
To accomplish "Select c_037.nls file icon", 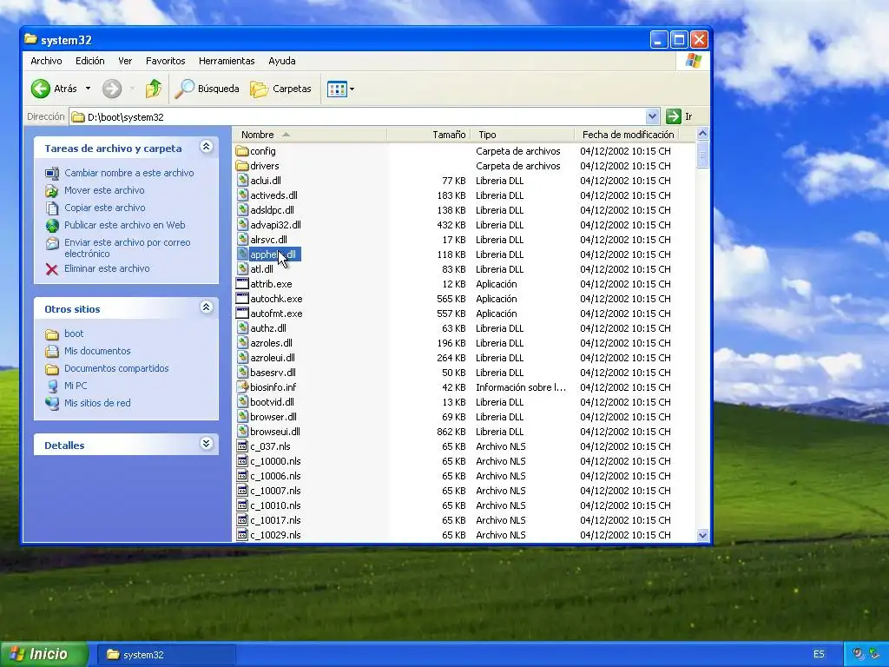I will tap(242, 446).
